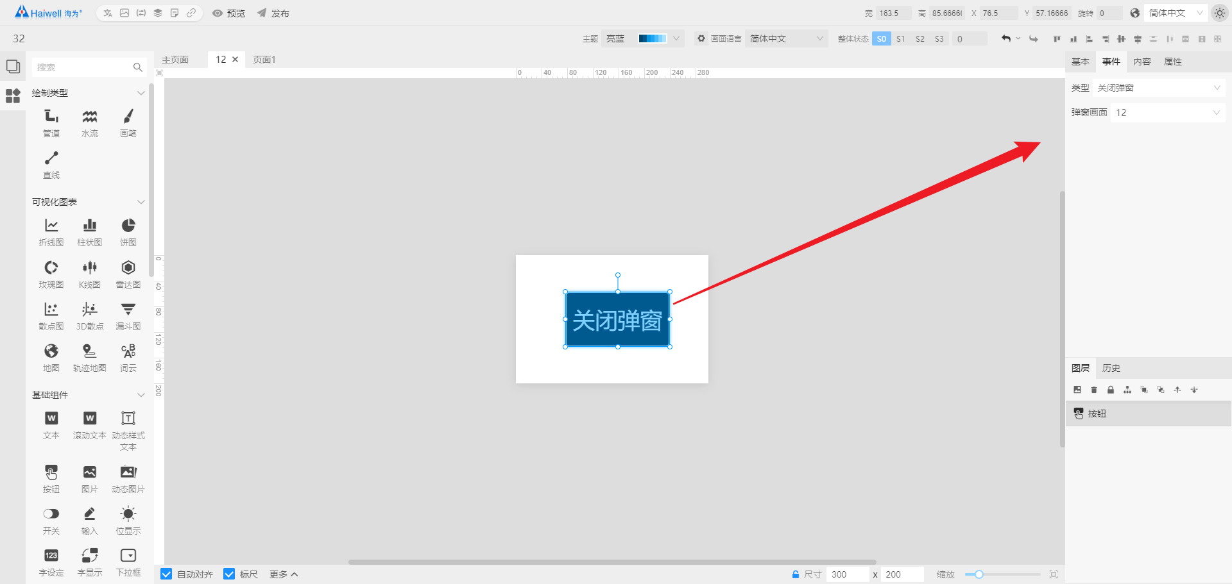Add a 开关 switch component

tap(51, 521)
